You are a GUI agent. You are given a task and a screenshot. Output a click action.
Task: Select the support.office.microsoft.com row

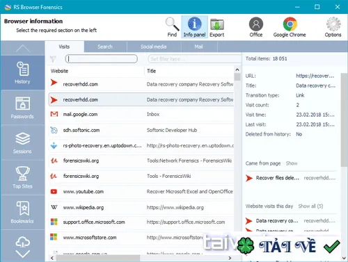(141, 222)
